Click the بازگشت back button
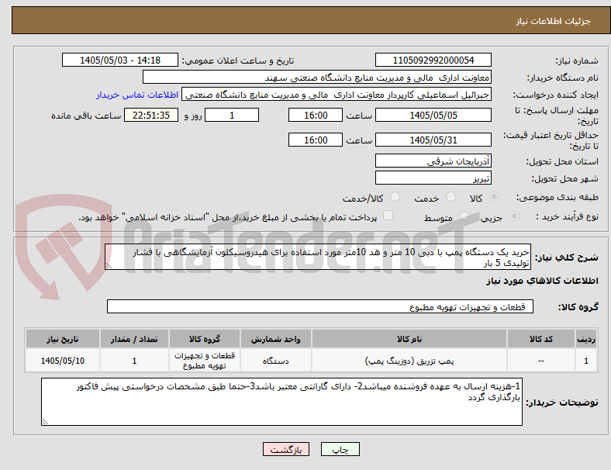Screen dimensions: 611x470 coord(286,449)
